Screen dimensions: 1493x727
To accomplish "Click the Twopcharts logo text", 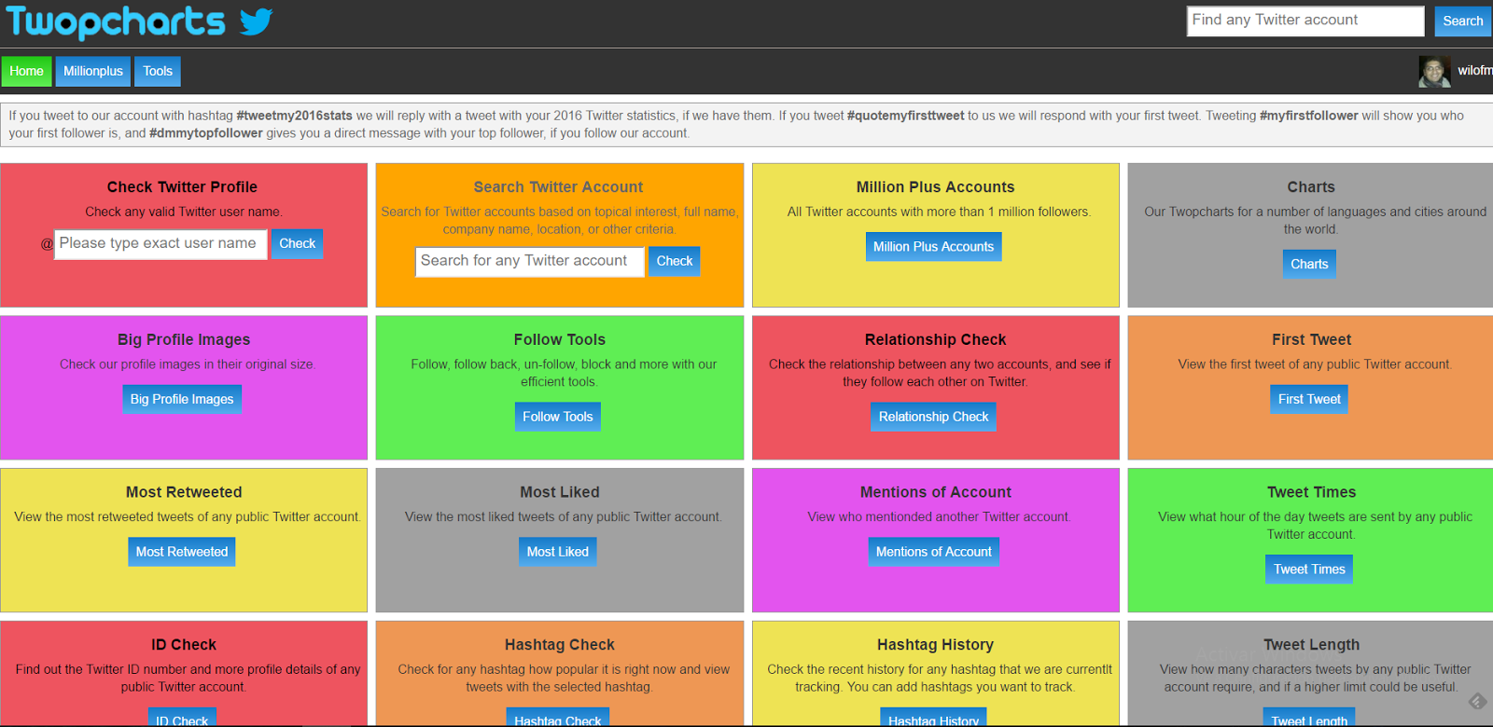I will (116, 21).
